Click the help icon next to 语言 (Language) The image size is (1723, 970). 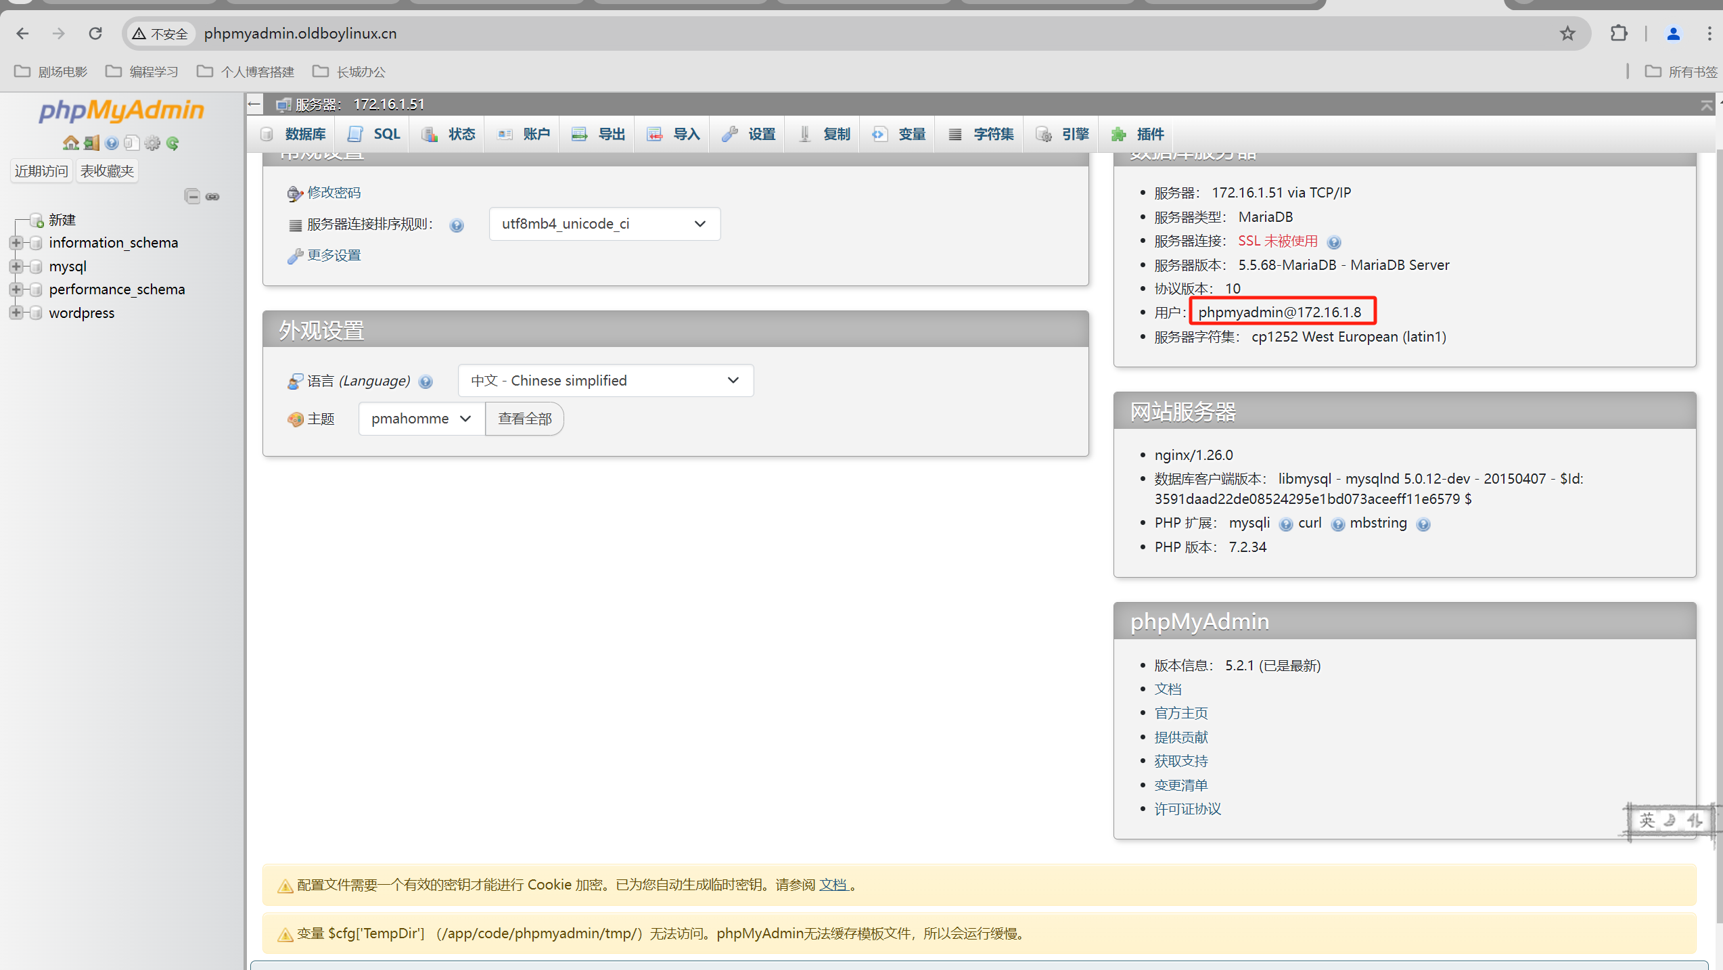coord(426,382)
